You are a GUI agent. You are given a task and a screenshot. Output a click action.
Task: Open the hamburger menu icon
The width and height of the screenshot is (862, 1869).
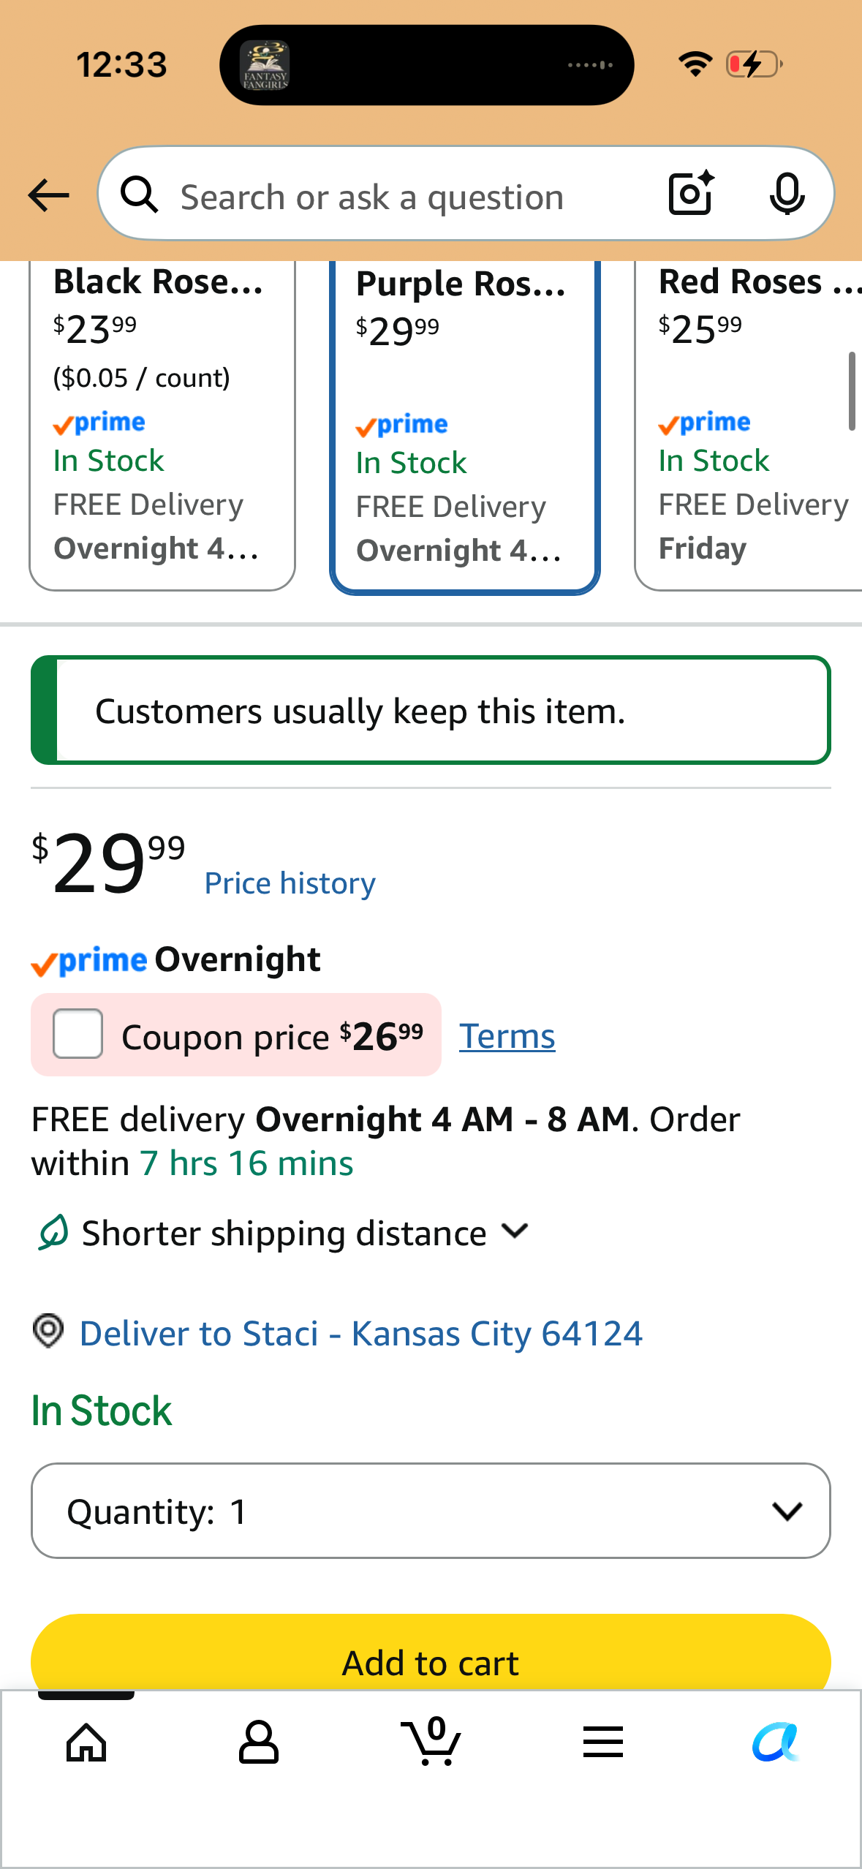coord(603,1742)
